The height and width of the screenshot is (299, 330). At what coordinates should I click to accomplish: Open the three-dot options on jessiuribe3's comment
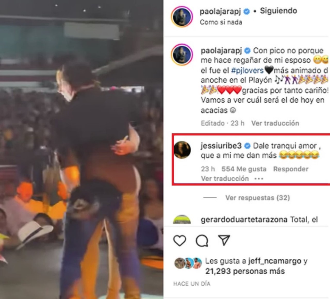(x=259, y=178)
